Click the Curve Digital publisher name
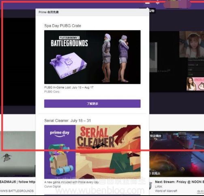Image resolution: width=204 pixels, height=196 pixels. [x=52, y=186]
